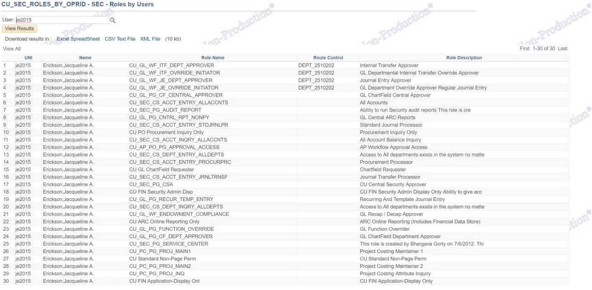Select role CU_AP_PO_PG_APPROVAL_ACCESS
Screen dimensions: 592x290
174,147
